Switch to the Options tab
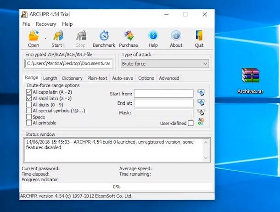Viewport: 280px width, 212px height. click(x=146, y=78)
